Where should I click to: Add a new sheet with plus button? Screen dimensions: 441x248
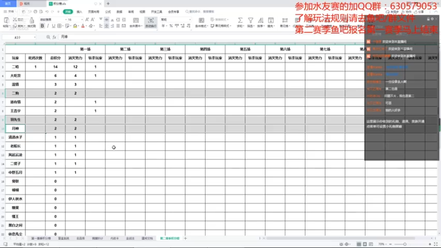pos(185,239)
